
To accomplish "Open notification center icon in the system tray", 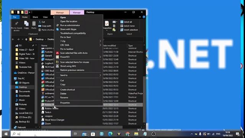I will [238, 134].
